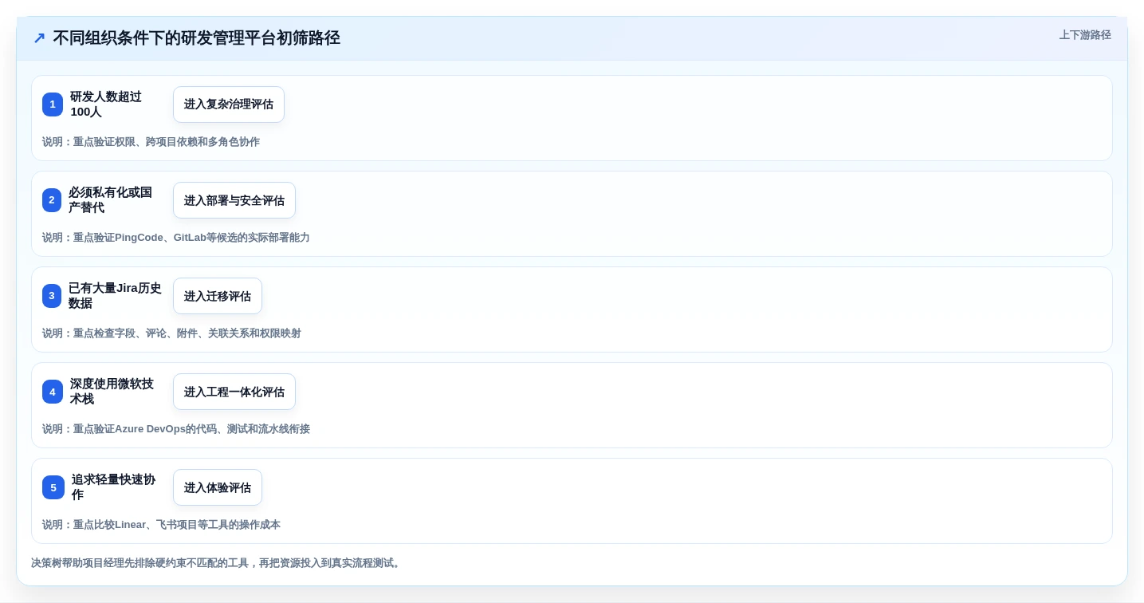Click step number badge 2
The height and width of the screenshot is (603, 1144).
click(52, 200)
